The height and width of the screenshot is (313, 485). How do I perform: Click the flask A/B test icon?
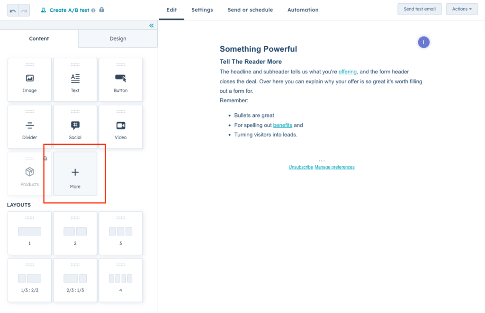coord(44,10)
